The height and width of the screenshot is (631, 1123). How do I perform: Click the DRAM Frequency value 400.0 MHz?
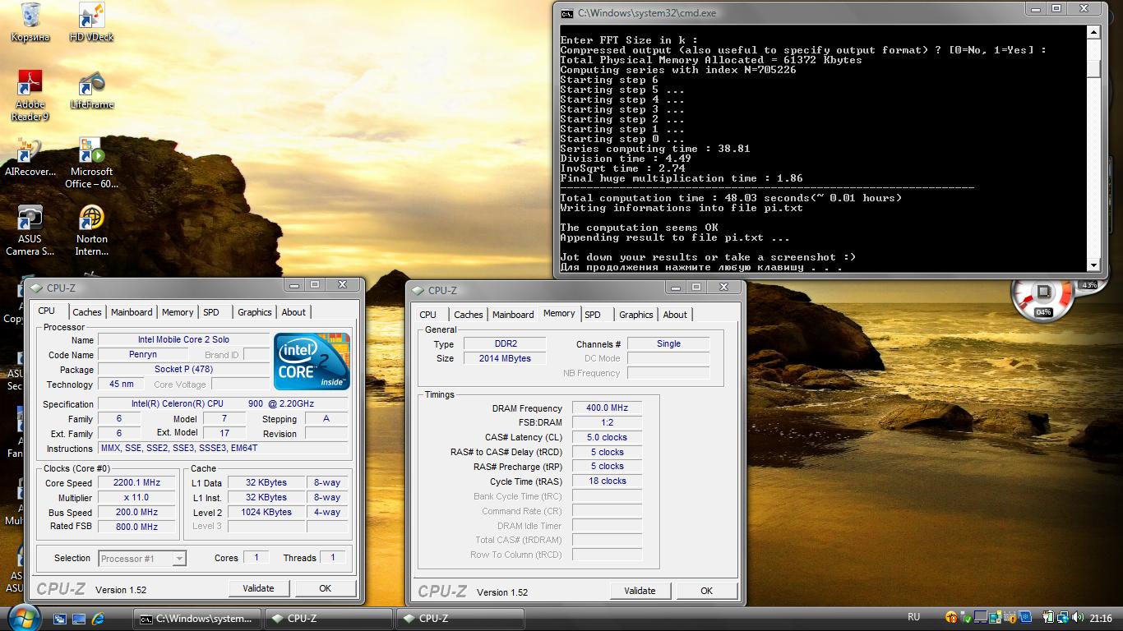[607, 408]
